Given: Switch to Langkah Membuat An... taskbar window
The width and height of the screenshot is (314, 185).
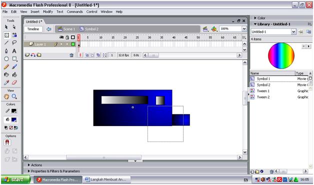Looking at the screenshot, I should click(x=106, y=179).
